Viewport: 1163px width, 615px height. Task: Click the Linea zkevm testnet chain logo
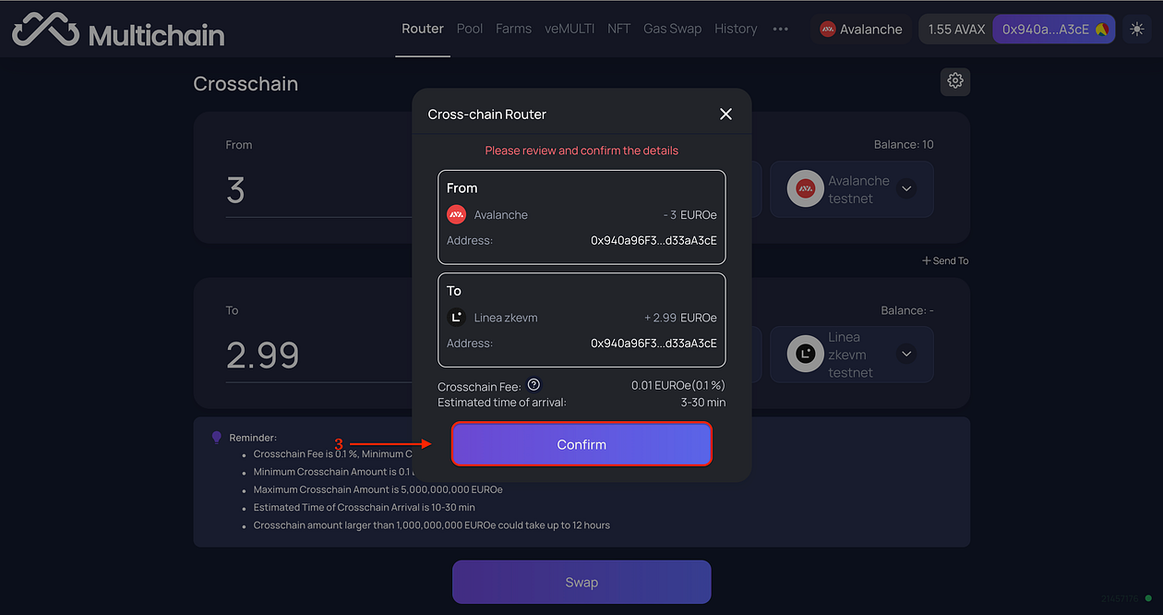[x=805, y=355]
